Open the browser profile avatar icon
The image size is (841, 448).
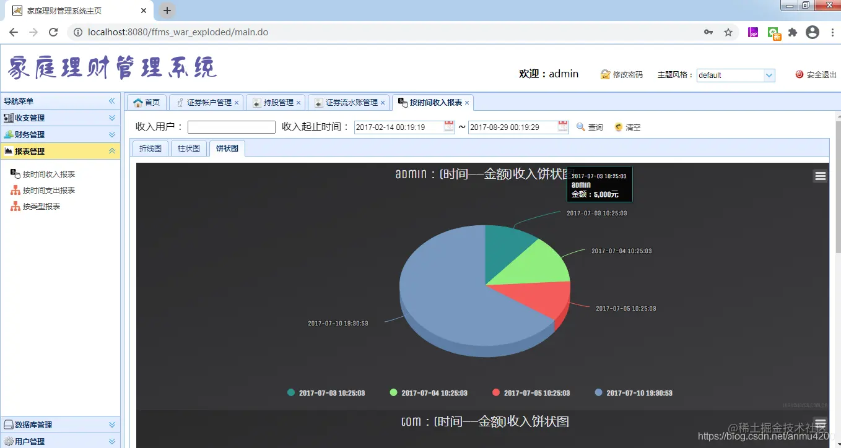[x=813, y=32]
